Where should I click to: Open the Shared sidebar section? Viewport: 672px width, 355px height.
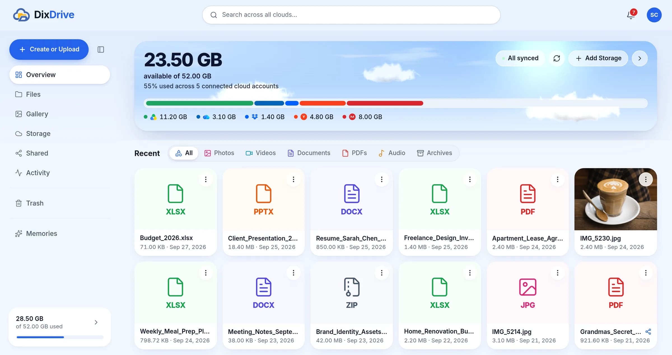[60, 153]
